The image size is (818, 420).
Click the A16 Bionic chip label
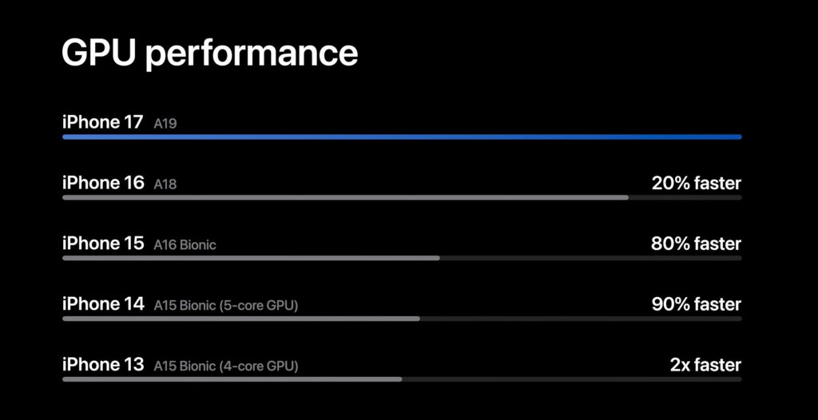(x=185, y=245)
